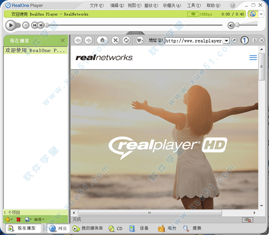Expand the dropdown arrow next to globe icon

click(x=261, y=14)
